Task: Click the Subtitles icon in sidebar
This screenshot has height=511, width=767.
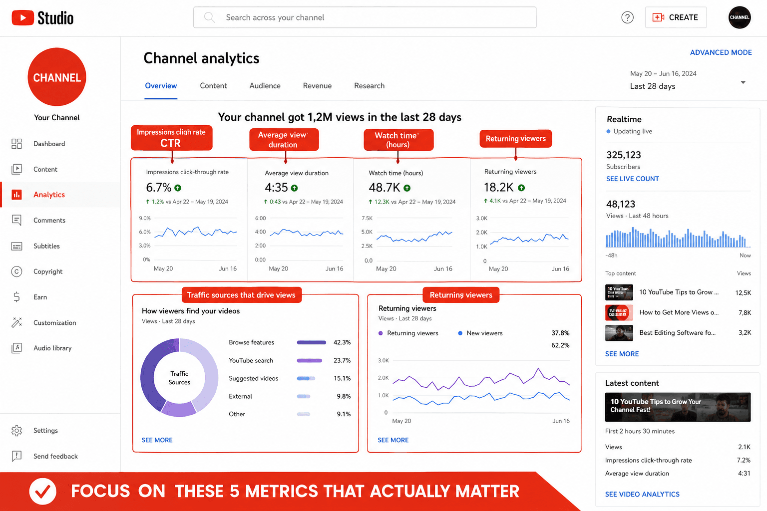Action: pos(16,246)
